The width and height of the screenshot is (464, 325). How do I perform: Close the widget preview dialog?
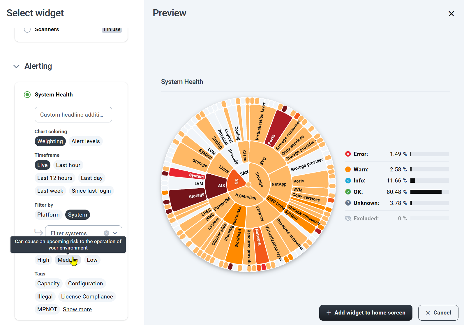pos(451,14)
